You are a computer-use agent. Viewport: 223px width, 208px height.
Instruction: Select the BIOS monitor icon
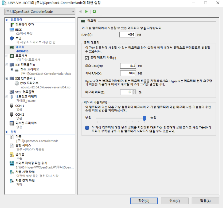[12, 30]
